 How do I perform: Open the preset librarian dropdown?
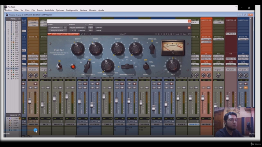tap(78, 28)
